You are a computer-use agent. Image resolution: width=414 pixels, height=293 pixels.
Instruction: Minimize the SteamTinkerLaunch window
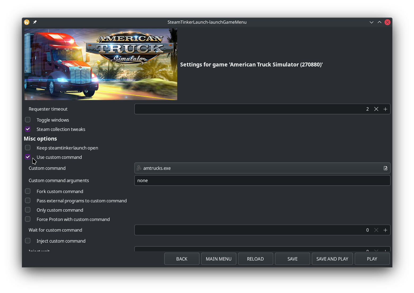click(x=371, y=22)
